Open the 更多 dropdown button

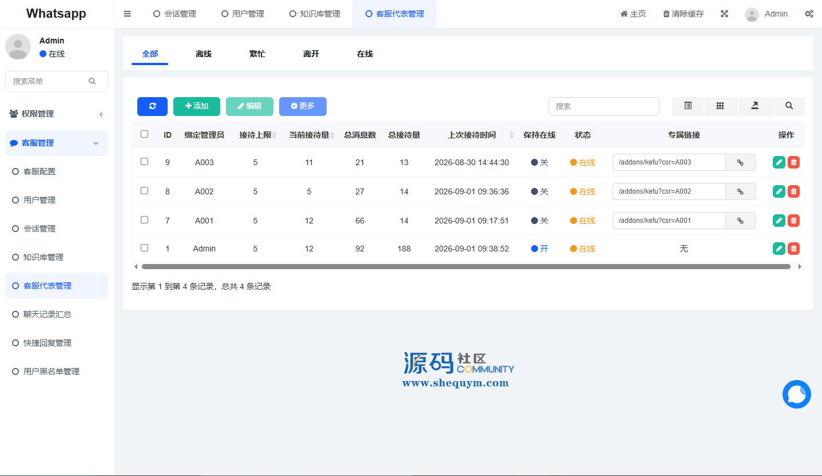pos(303,106)
